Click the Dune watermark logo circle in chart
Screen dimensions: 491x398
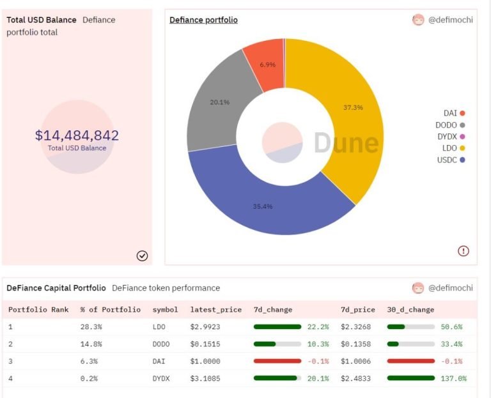click(x=282, y=142)
